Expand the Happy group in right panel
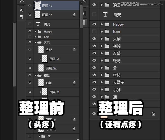 tap(102, 24)
